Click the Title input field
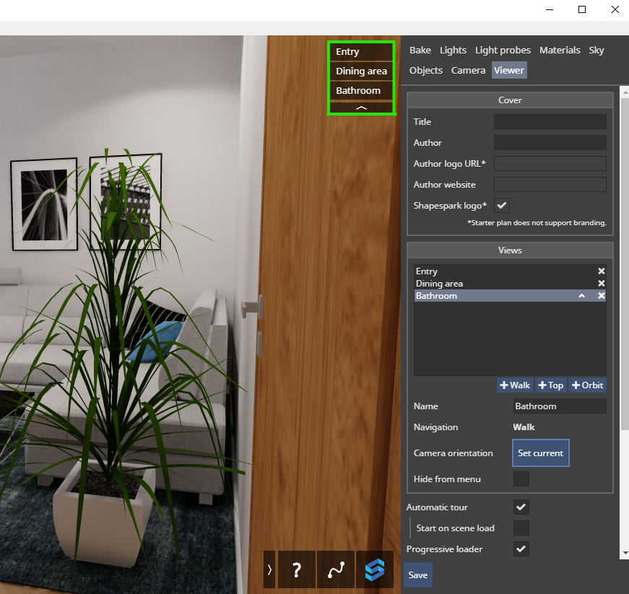The image size is (629, 594). pos(550,122)
